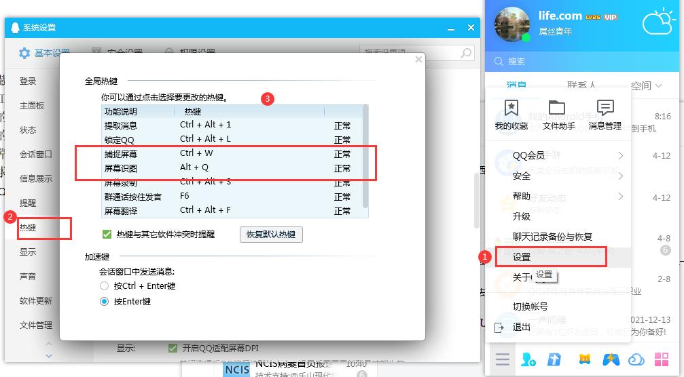Click the weather cloud icon
Viewport: 684px width, 377px height.
(x=659, y=21)
